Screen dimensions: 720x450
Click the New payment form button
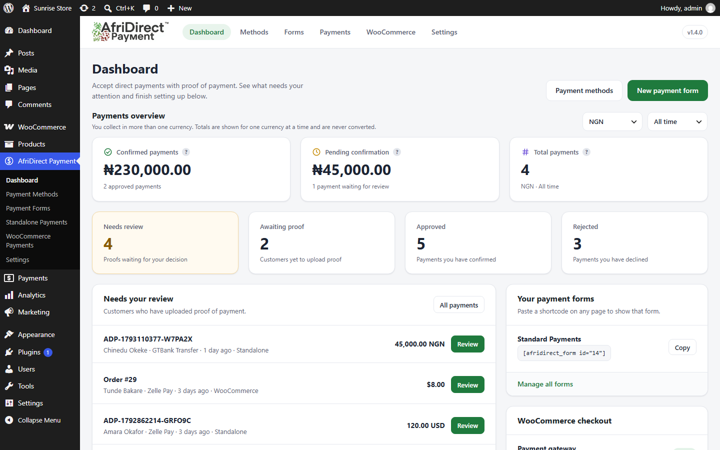click(667, 90)
